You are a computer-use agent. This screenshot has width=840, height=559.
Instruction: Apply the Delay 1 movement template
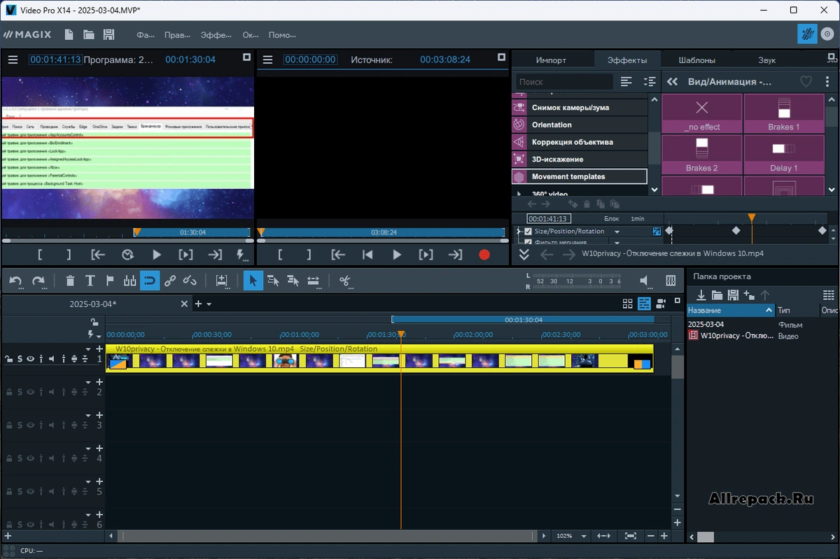click(784, 155)
